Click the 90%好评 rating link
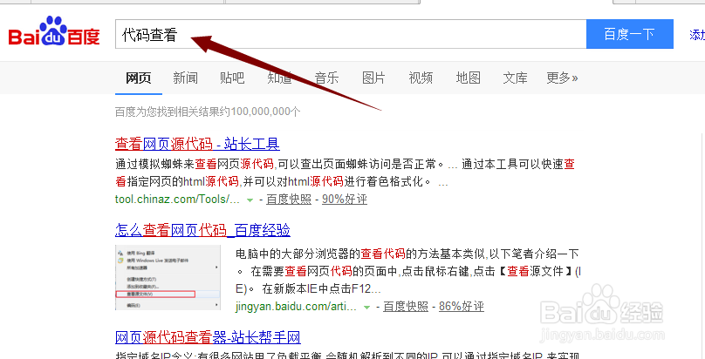705x359 pixels. [x=345, y=200]
